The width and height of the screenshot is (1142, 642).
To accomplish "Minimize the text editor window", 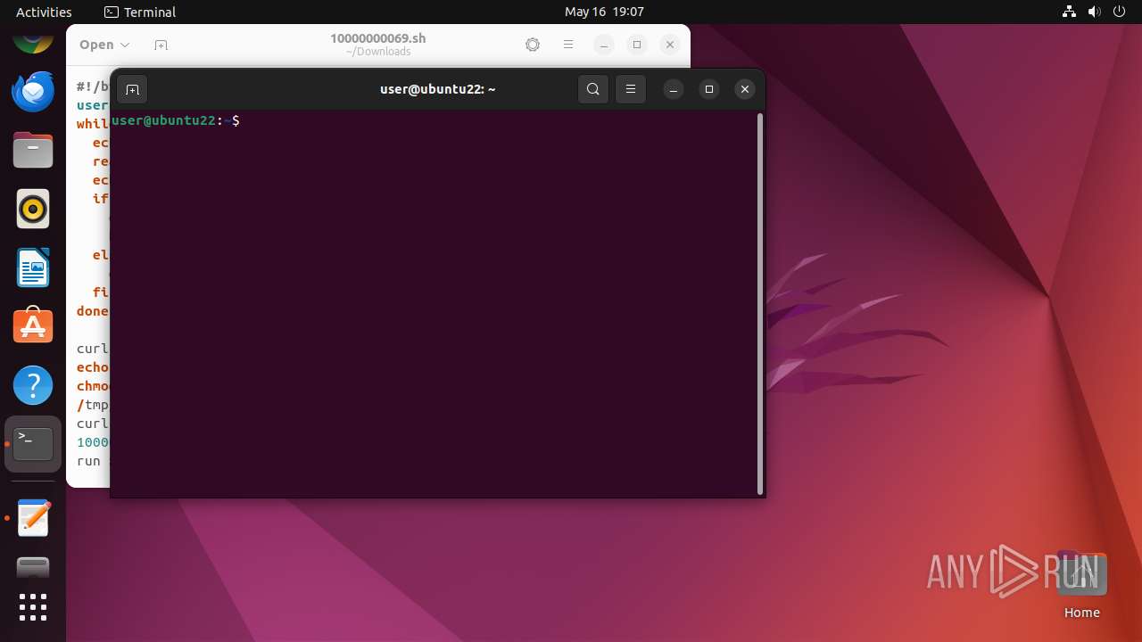I will point(604,45).
